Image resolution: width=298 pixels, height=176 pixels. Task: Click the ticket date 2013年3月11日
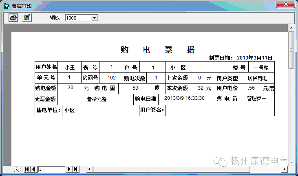(x=254, y=58)
